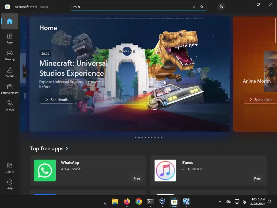Click Microsoft Store taskbar icon
277x208 pixels.
click(174, 201)
